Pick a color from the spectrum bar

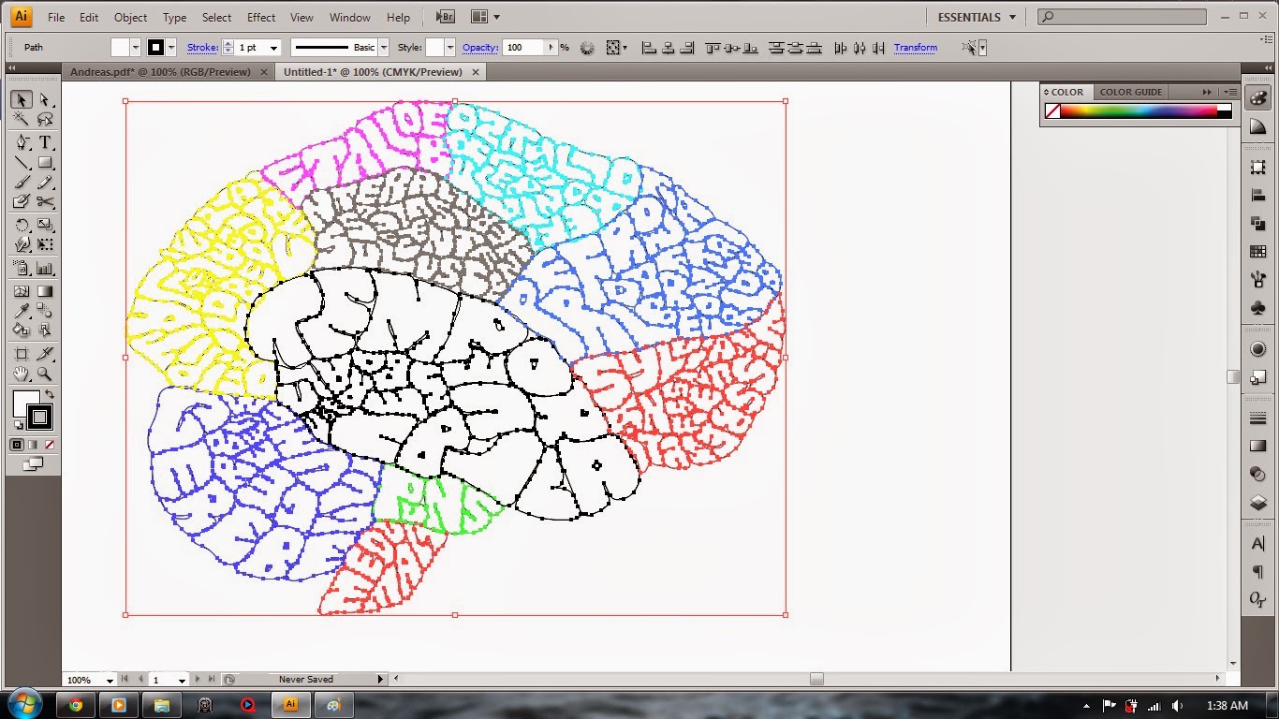click(1139, 110)
